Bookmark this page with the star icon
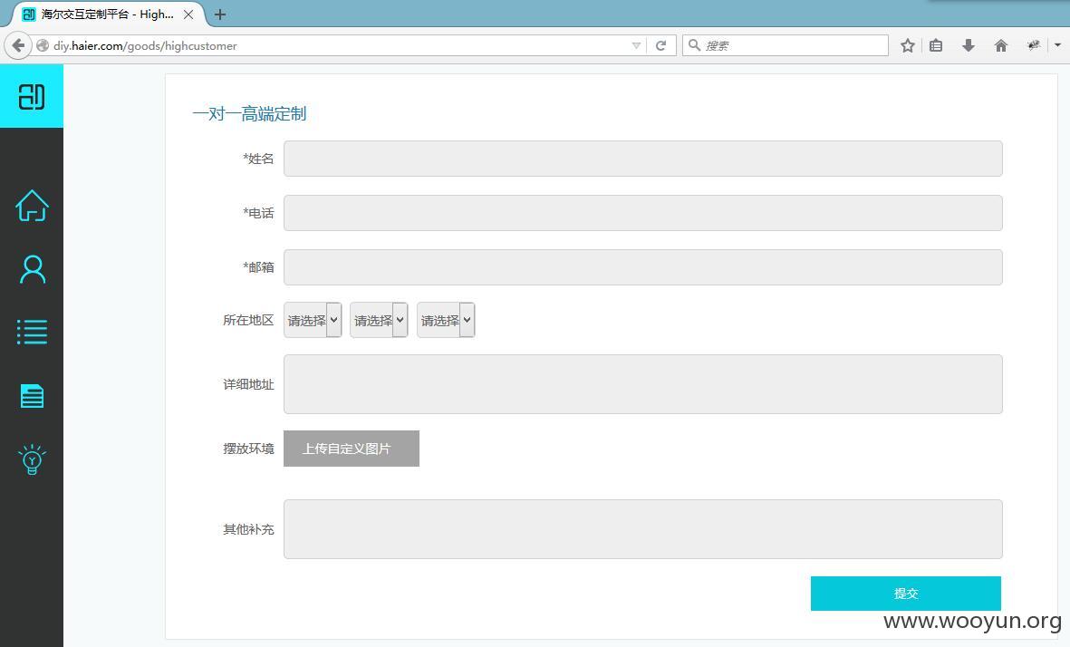The image size is (1070, 647). pyautogui.click(x=907, y=45)
